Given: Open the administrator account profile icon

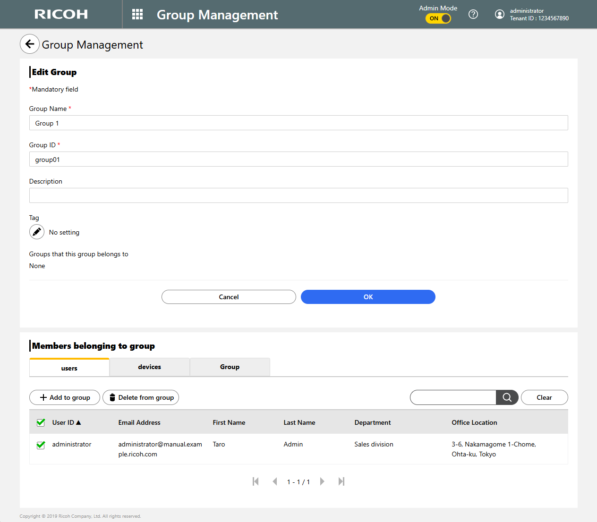Looking at the screenshot, I should [499, 14].
